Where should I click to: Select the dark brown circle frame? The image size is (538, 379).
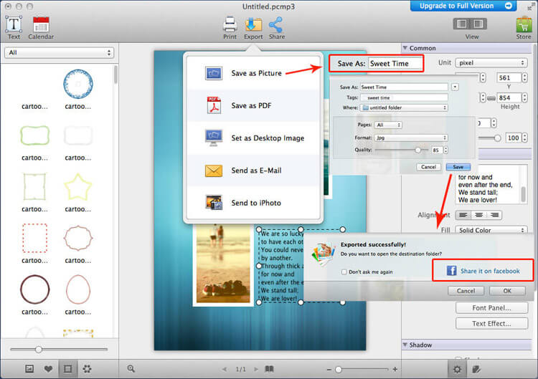coord(34,289)
